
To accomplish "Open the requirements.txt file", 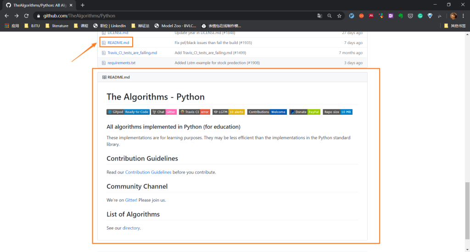I will point(121,63).
